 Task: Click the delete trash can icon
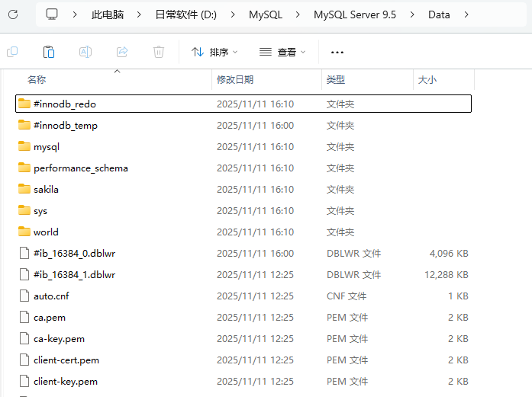[159, 52]
